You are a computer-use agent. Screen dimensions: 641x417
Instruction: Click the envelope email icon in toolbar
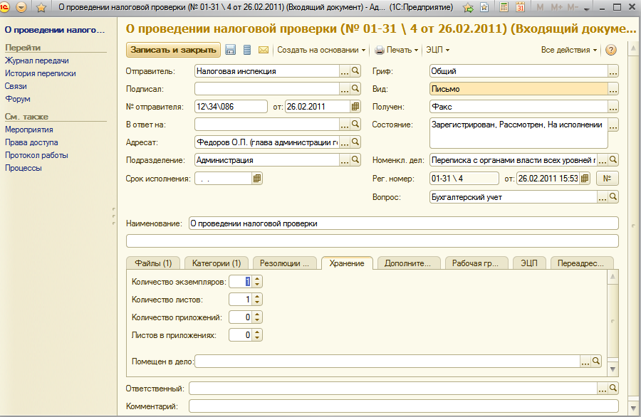point(264,50)
